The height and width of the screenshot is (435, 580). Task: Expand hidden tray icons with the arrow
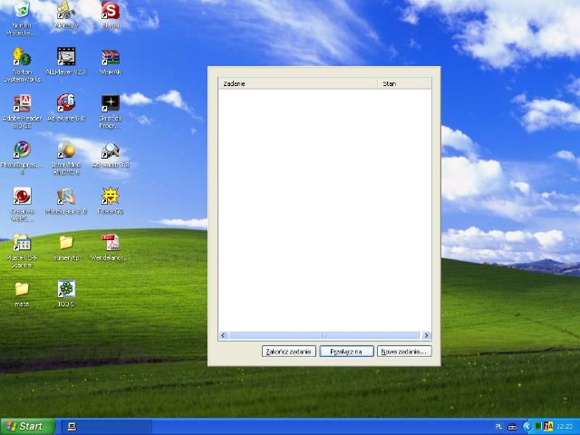[527, 427]
